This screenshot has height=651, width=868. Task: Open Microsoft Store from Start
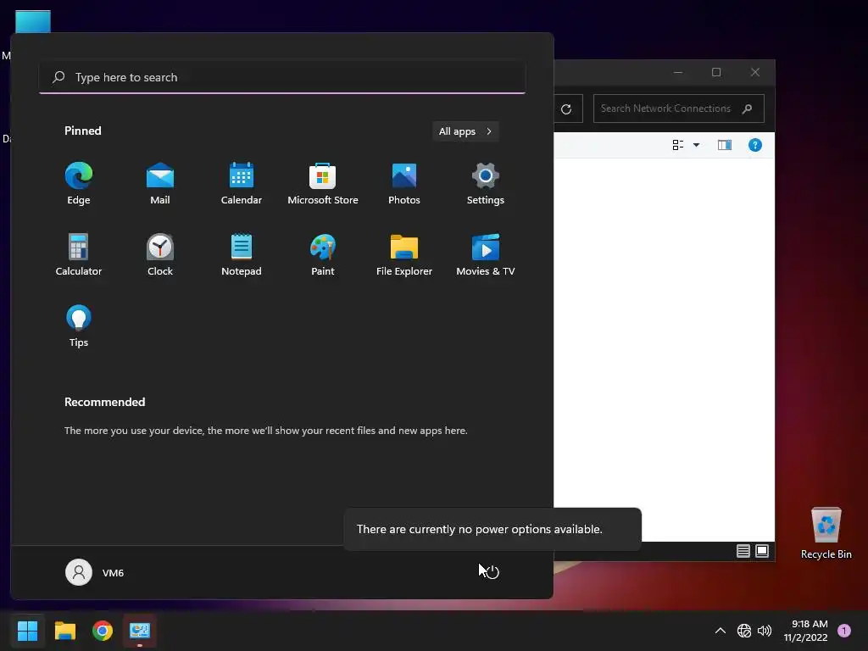(x=323, y=184)
